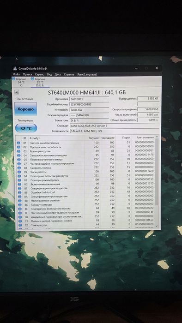Viewport: 182px width, 323px height.
Task: Click the previous disk arrow button
Action: 17,92
